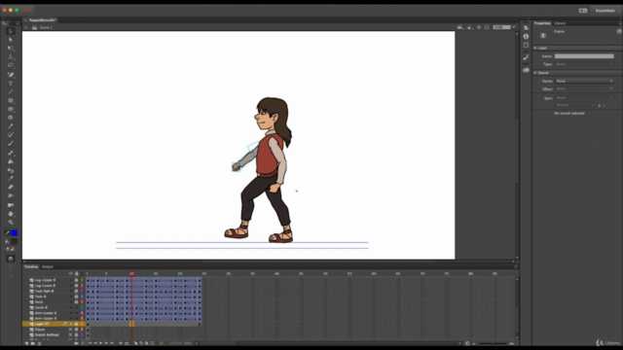Click the frame Label Name input field
623x350 pixels.
(584, 56)
